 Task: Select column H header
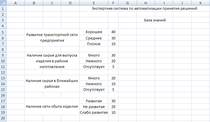(146, 3)
